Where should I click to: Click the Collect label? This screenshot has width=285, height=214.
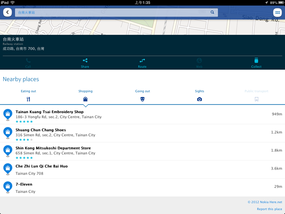click(x=256, y=67)
